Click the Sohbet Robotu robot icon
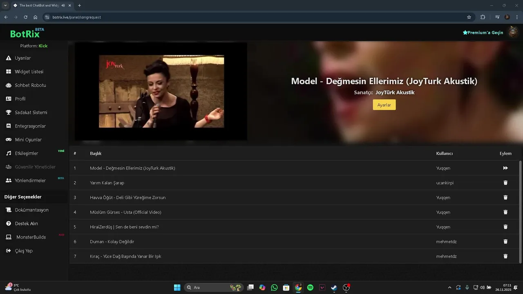This screenshot has width=523, height=294. [x=9, y=85]
